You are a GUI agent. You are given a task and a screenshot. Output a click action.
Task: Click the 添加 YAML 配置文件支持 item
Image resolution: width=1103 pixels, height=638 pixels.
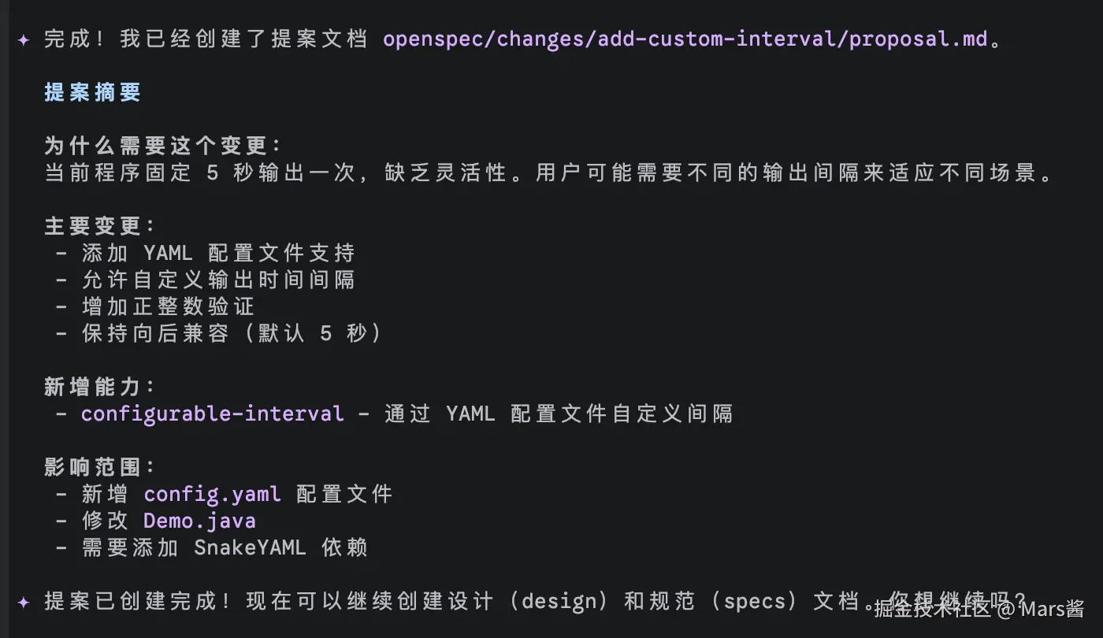pyautogui.click(x=217, y=254)
